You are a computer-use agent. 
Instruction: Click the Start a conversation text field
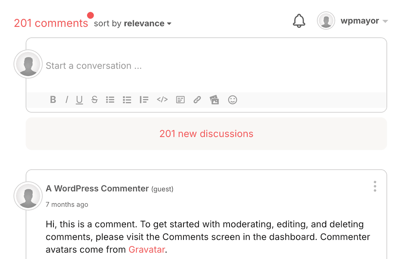206,66
